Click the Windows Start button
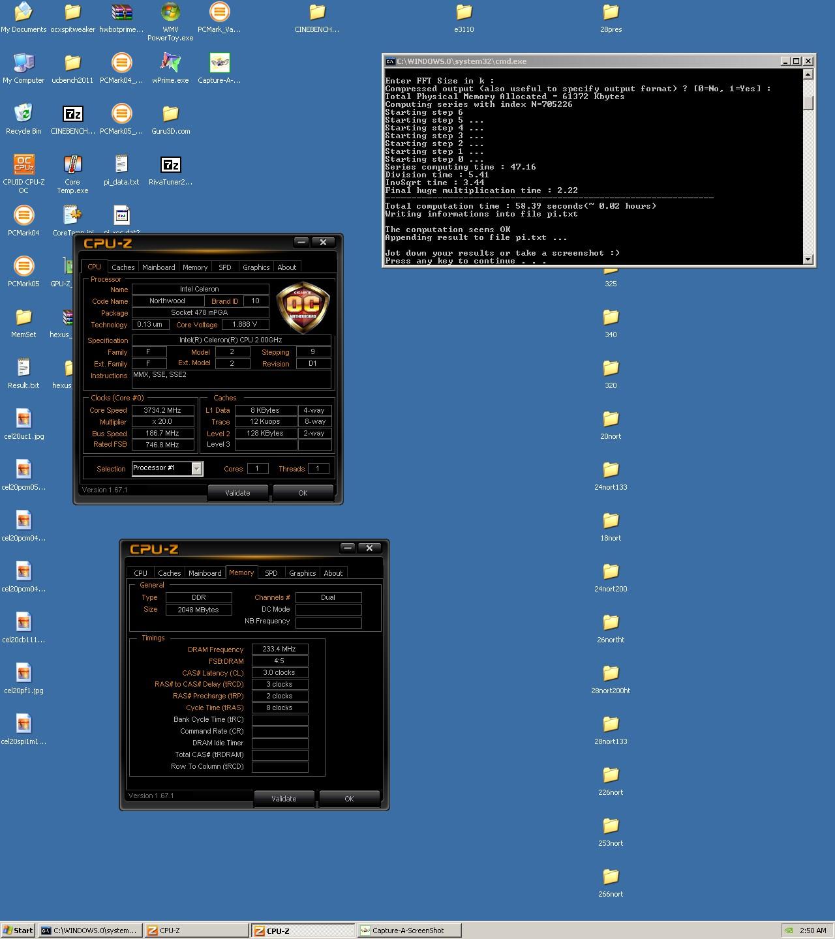The width and height of the screenshot is (835, 939). pos(18,931)
